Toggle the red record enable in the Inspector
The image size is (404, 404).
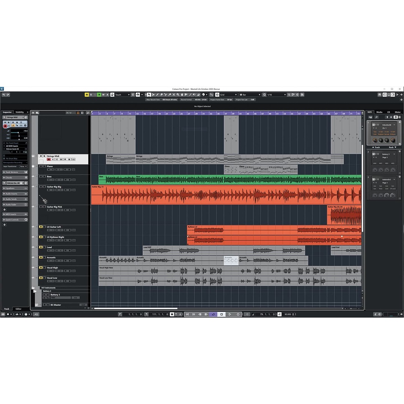pos(5,126)
